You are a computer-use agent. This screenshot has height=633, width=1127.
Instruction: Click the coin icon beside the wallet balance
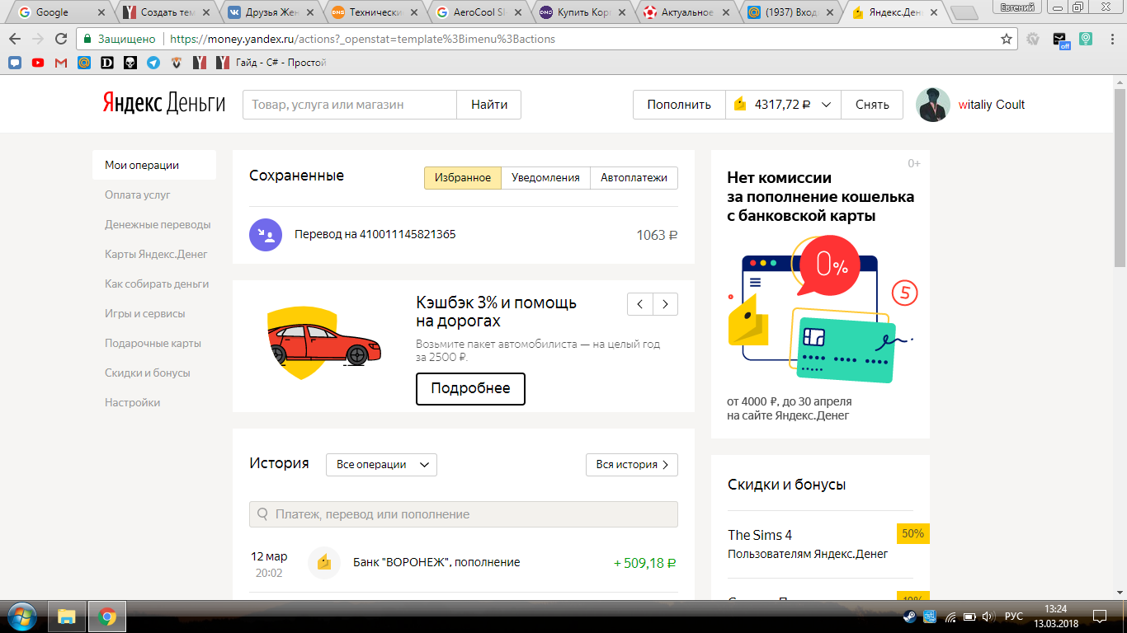click(739, 104)
